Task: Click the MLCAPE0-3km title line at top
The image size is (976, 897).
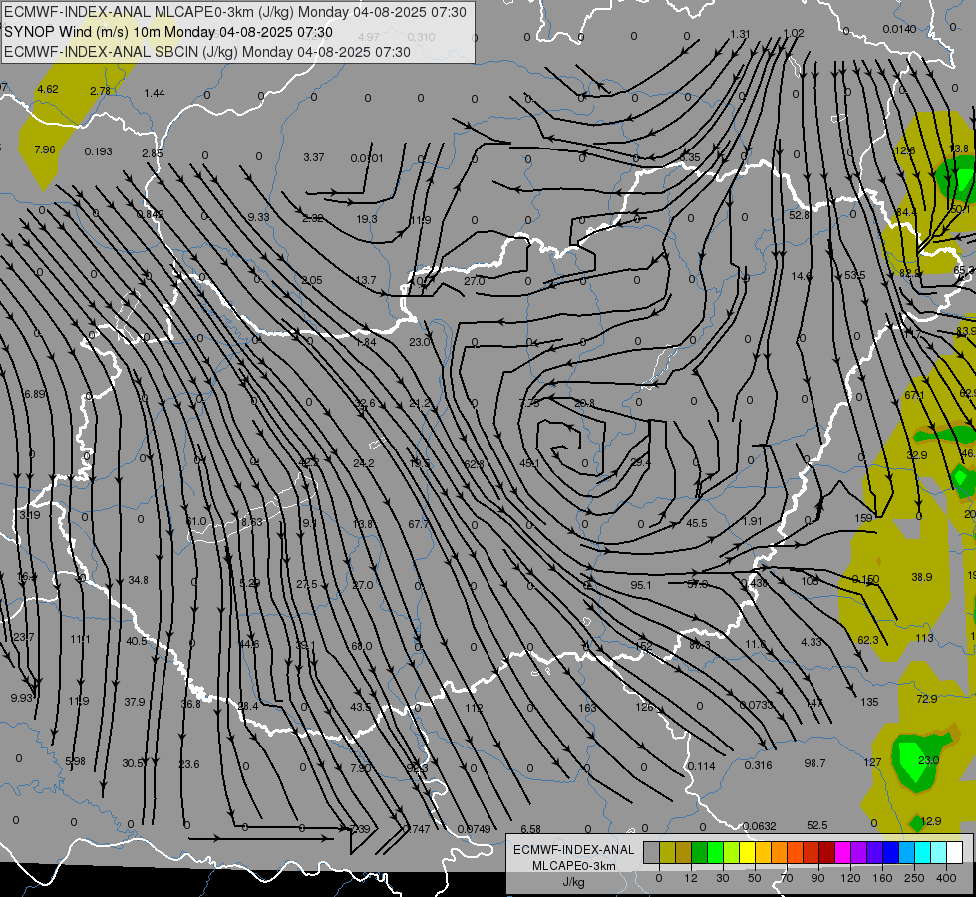Action: tap(234, 12)
